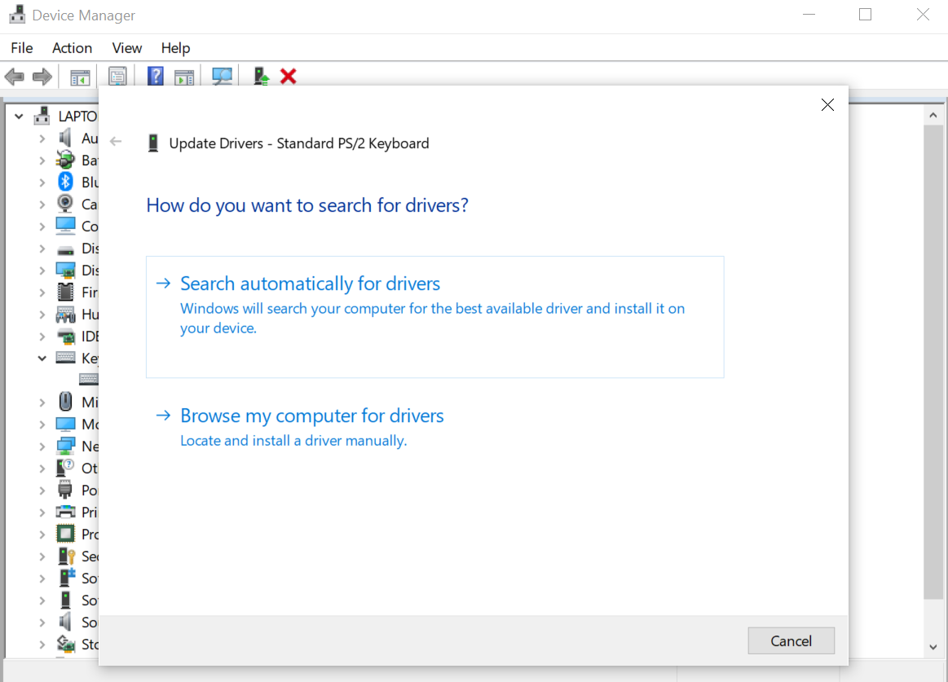This screenshot has width=948, height=682.
Task: Click the Cancel button
Action: (791, 641)
